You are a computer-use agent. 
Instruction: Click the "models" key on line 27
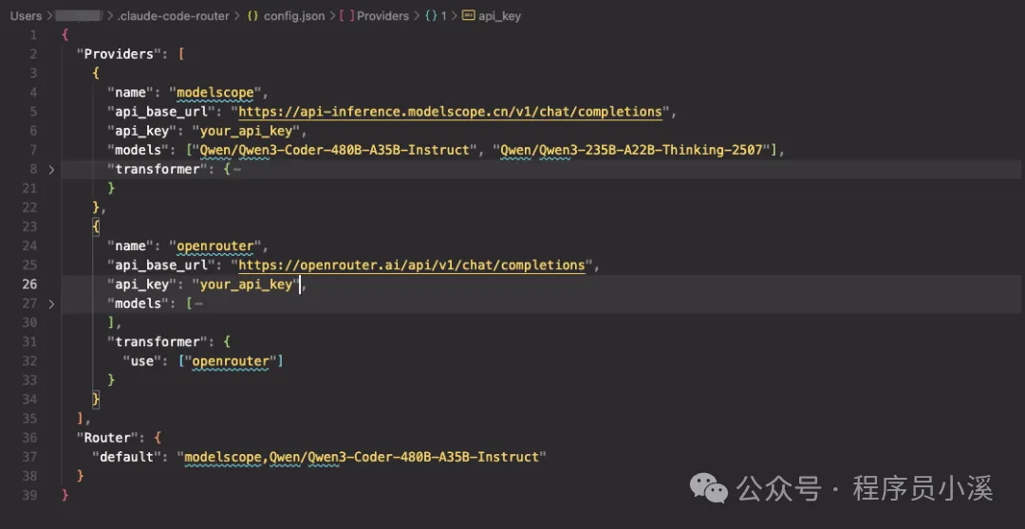(x=138, y=303)
